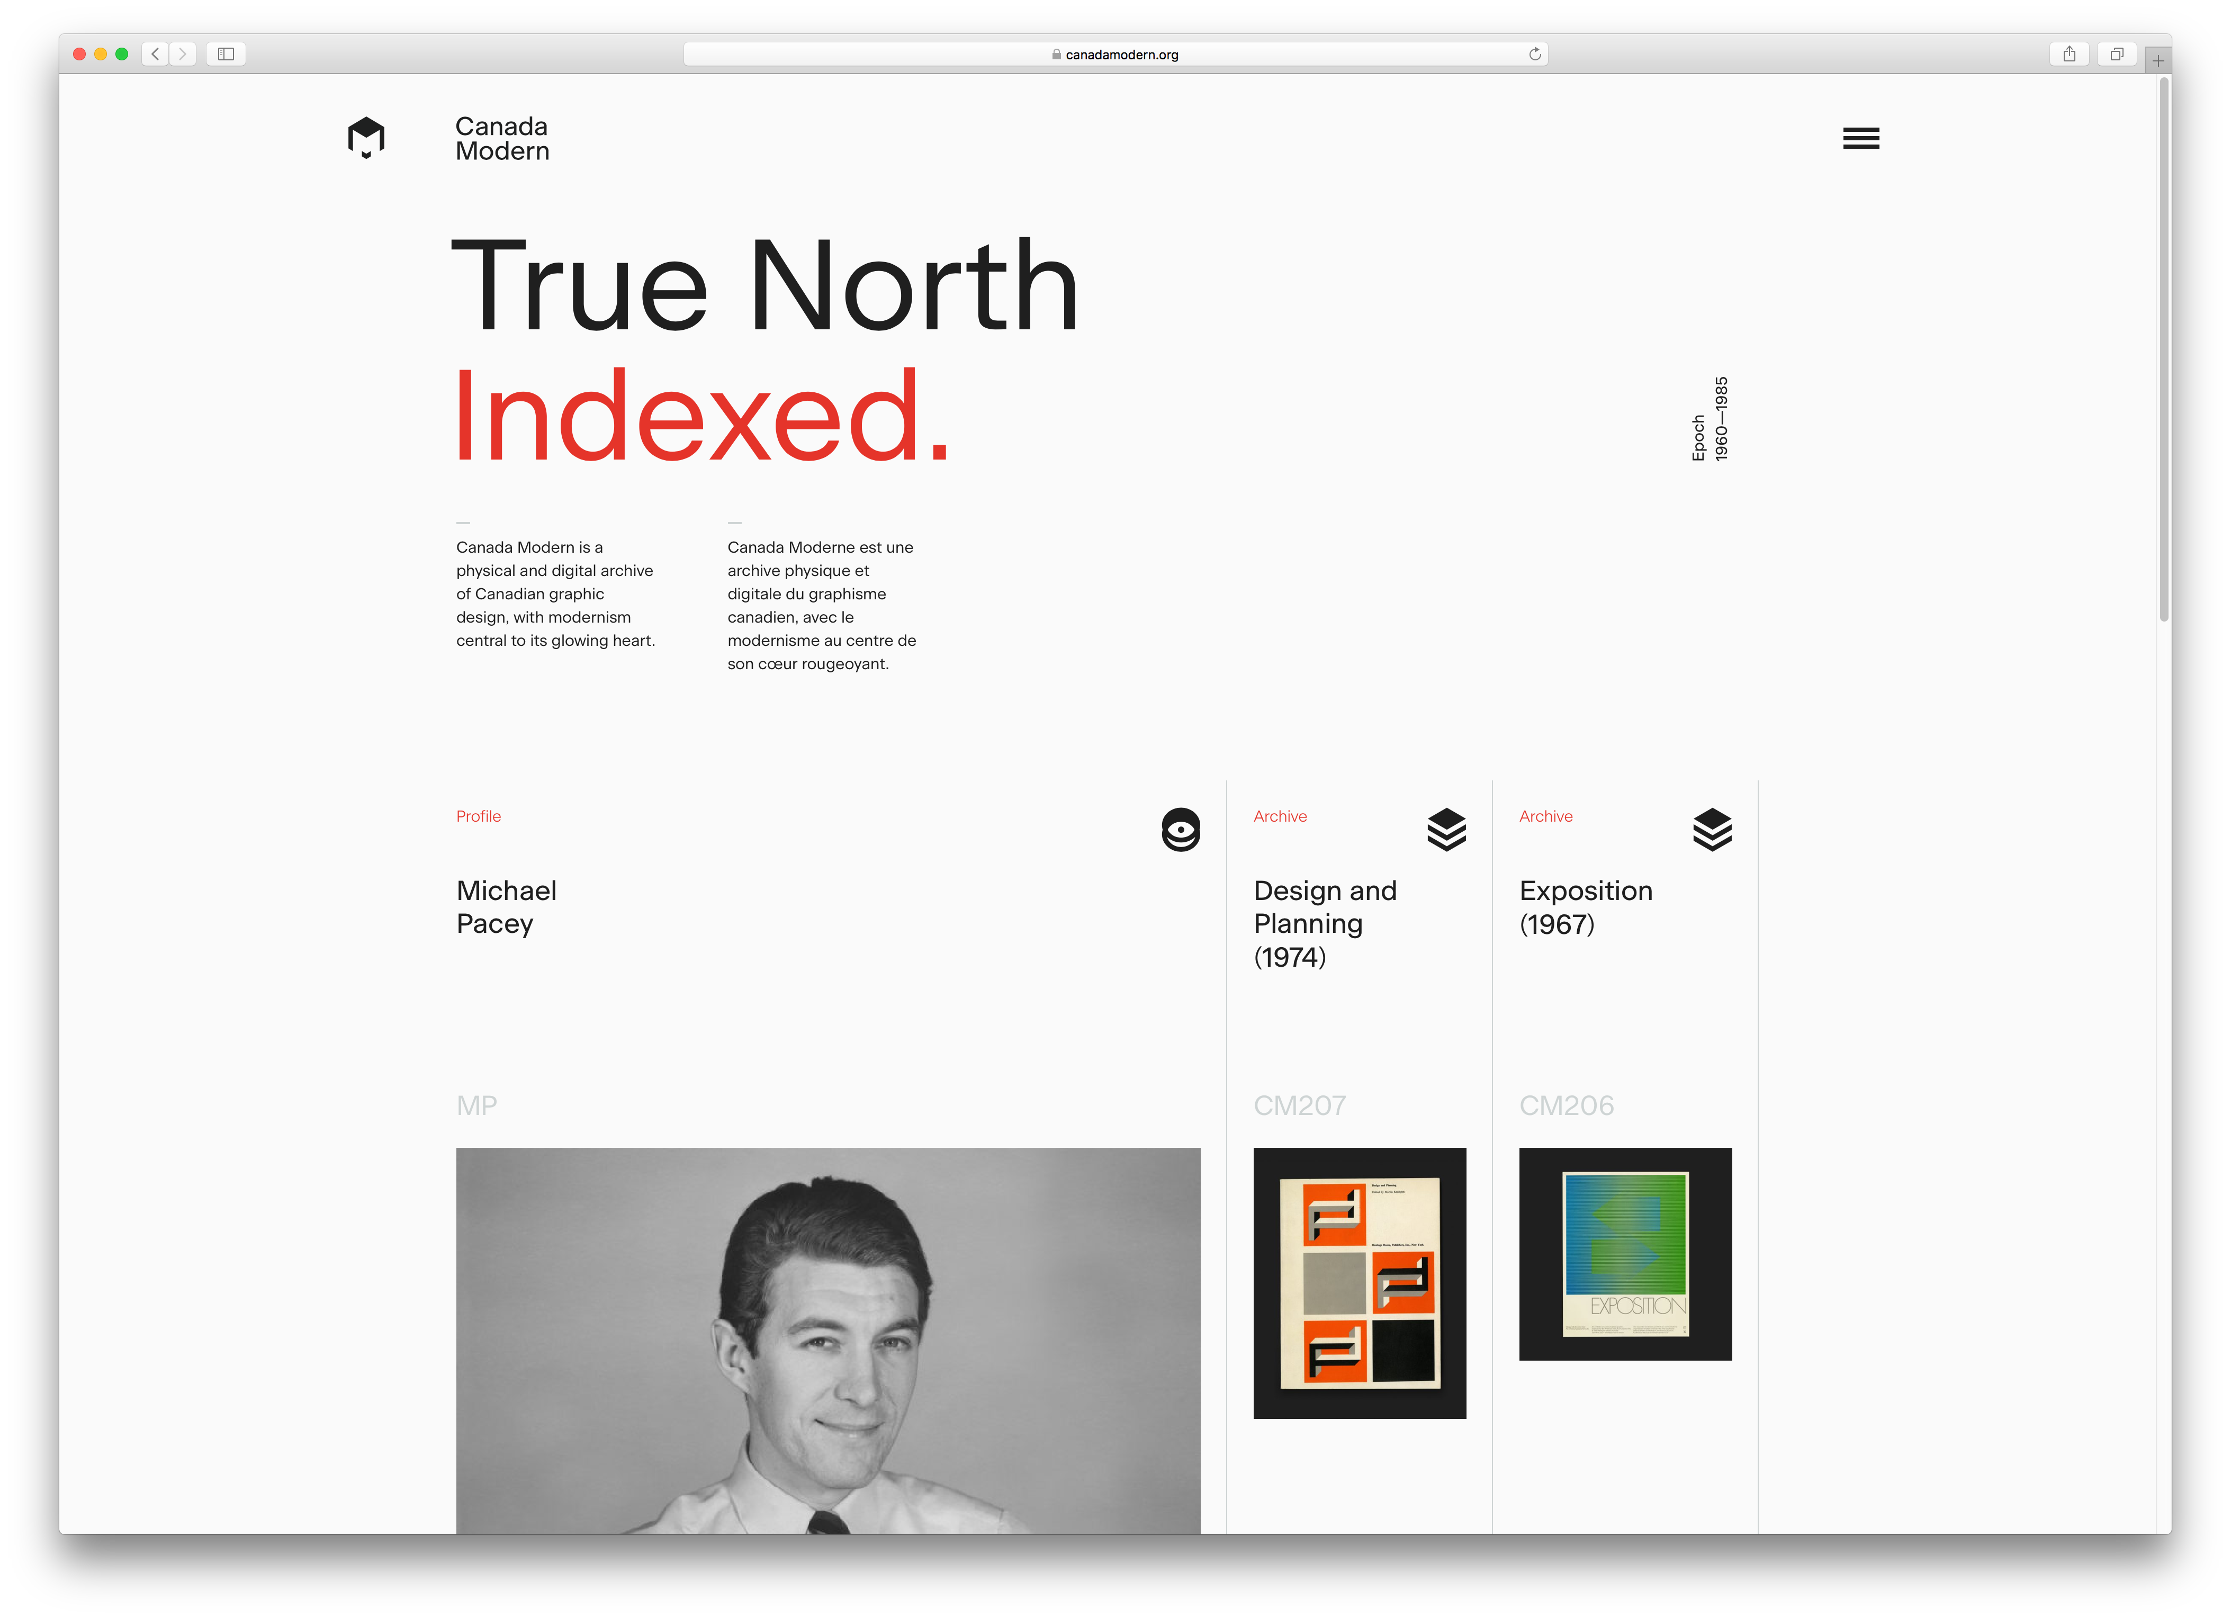Open the Michael Pacey profile title
The image size is (2231, 1619).
(x=506, y=907)
